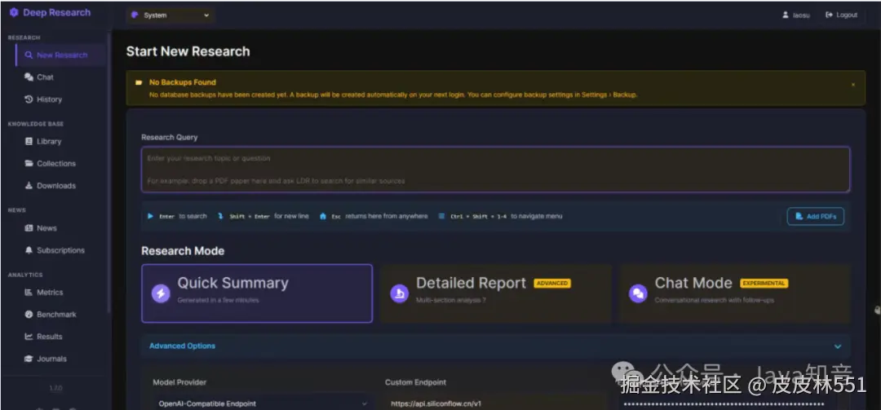Open the Subscriptions page link
Viewport: 881px width, 410px height.
pos(60,250)
